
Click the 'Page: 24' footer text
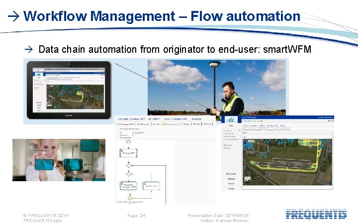tap(136, 216)
